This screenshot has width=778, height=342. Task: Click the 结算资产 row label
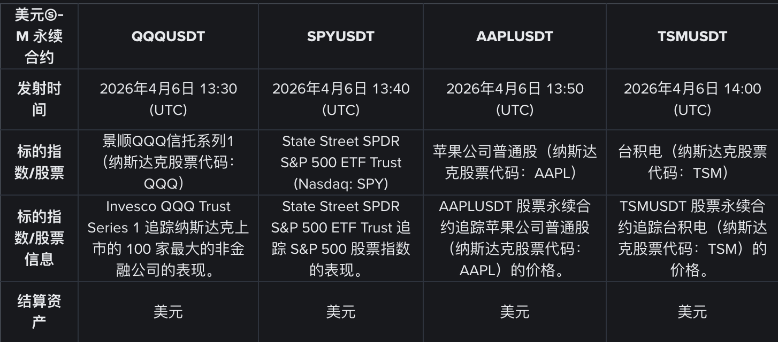click(x=39, y=312)
